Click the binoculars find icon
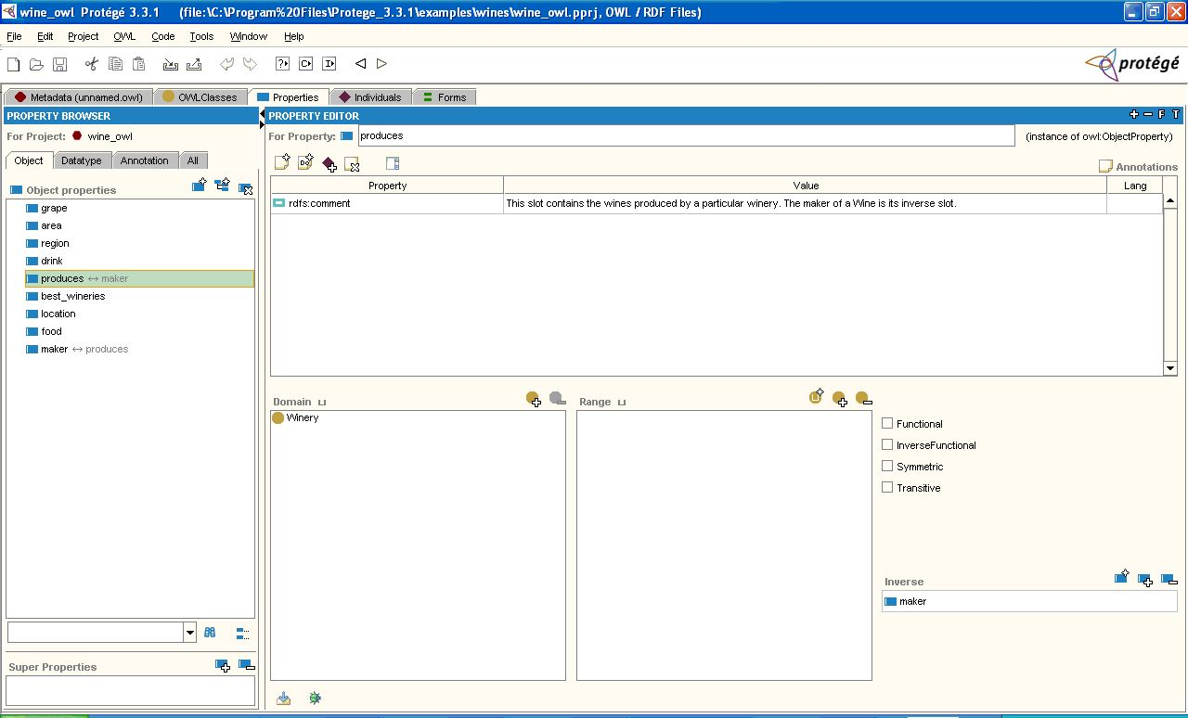The height and width of the screenshot is (718, 1188). click(211, 633)
